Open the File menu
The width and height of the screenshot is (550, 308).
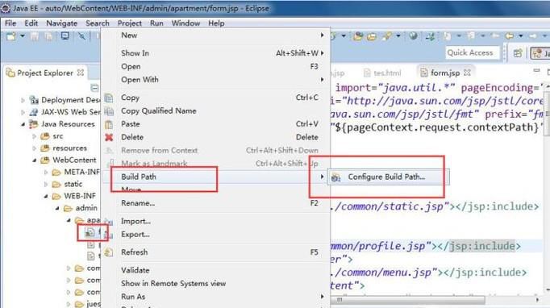(x=10, y=23)
